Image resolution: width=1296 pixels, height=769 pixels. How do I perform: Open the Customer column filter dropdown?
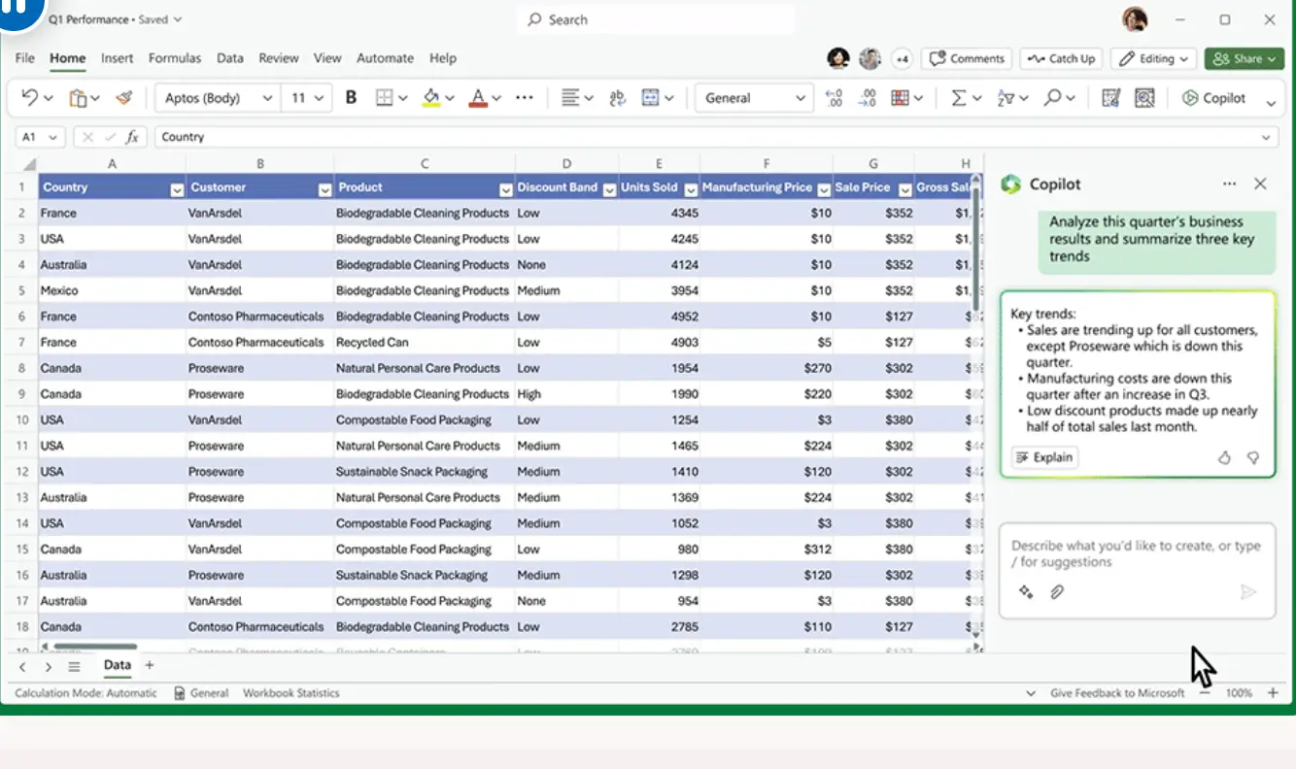coord(325,189)
